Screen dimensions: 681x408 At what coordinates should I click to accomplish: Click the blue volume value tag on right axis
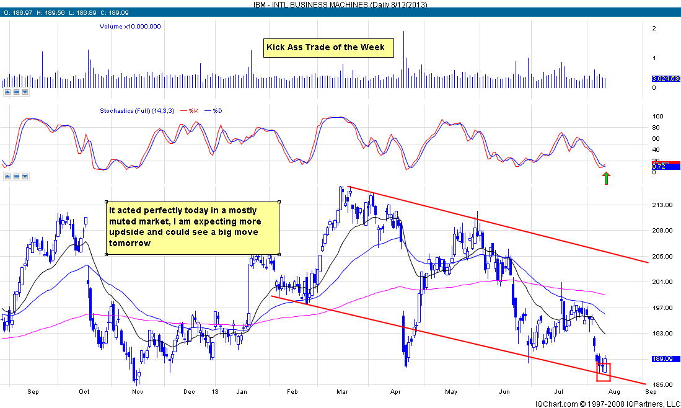pos(665,79)
